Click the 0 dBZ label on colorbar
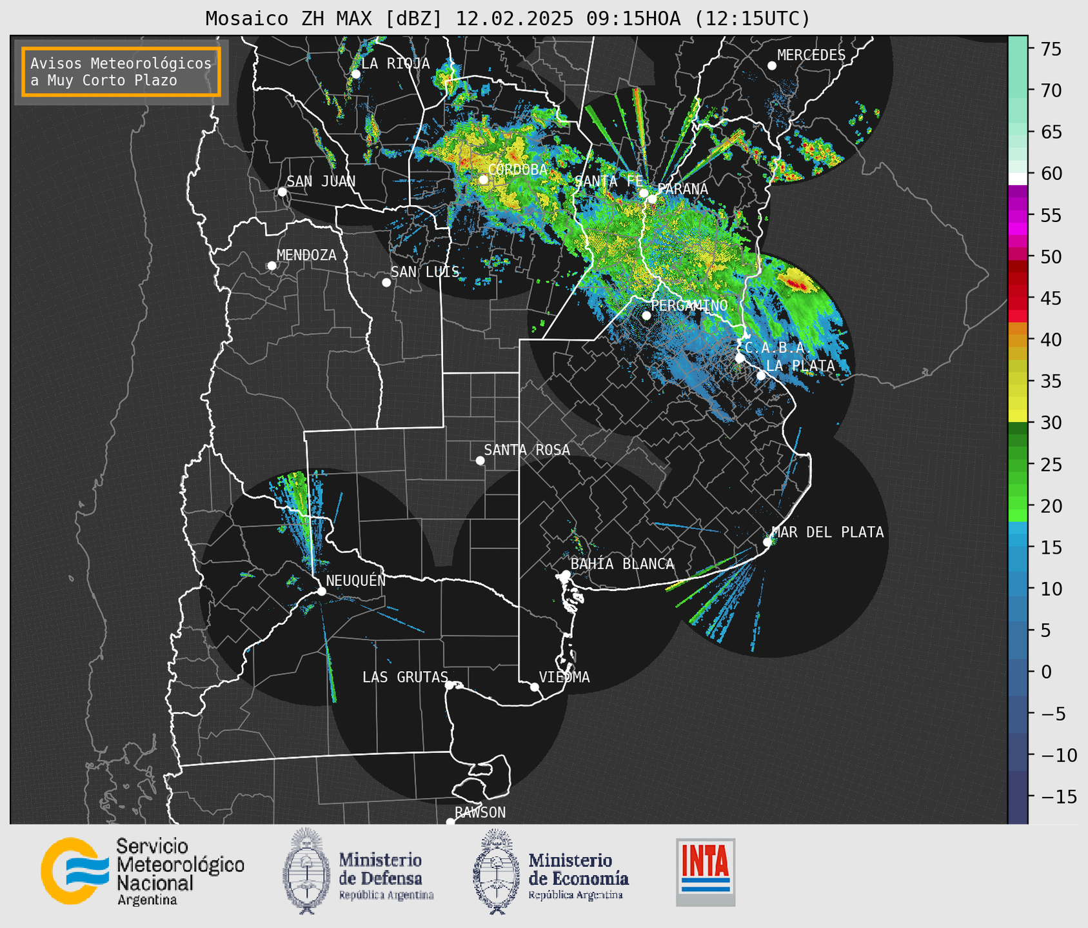The height and width of the screenshot is (928, 1088). coord(1046,672)
